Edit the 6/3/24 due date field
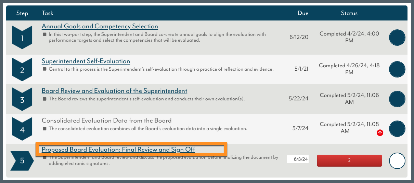The height and width of the screenshot is (183, 414). coord(298,159)
